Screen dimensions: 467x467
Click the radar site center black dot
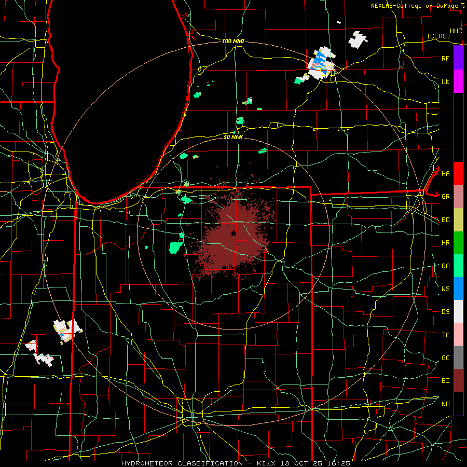[233, 233]
